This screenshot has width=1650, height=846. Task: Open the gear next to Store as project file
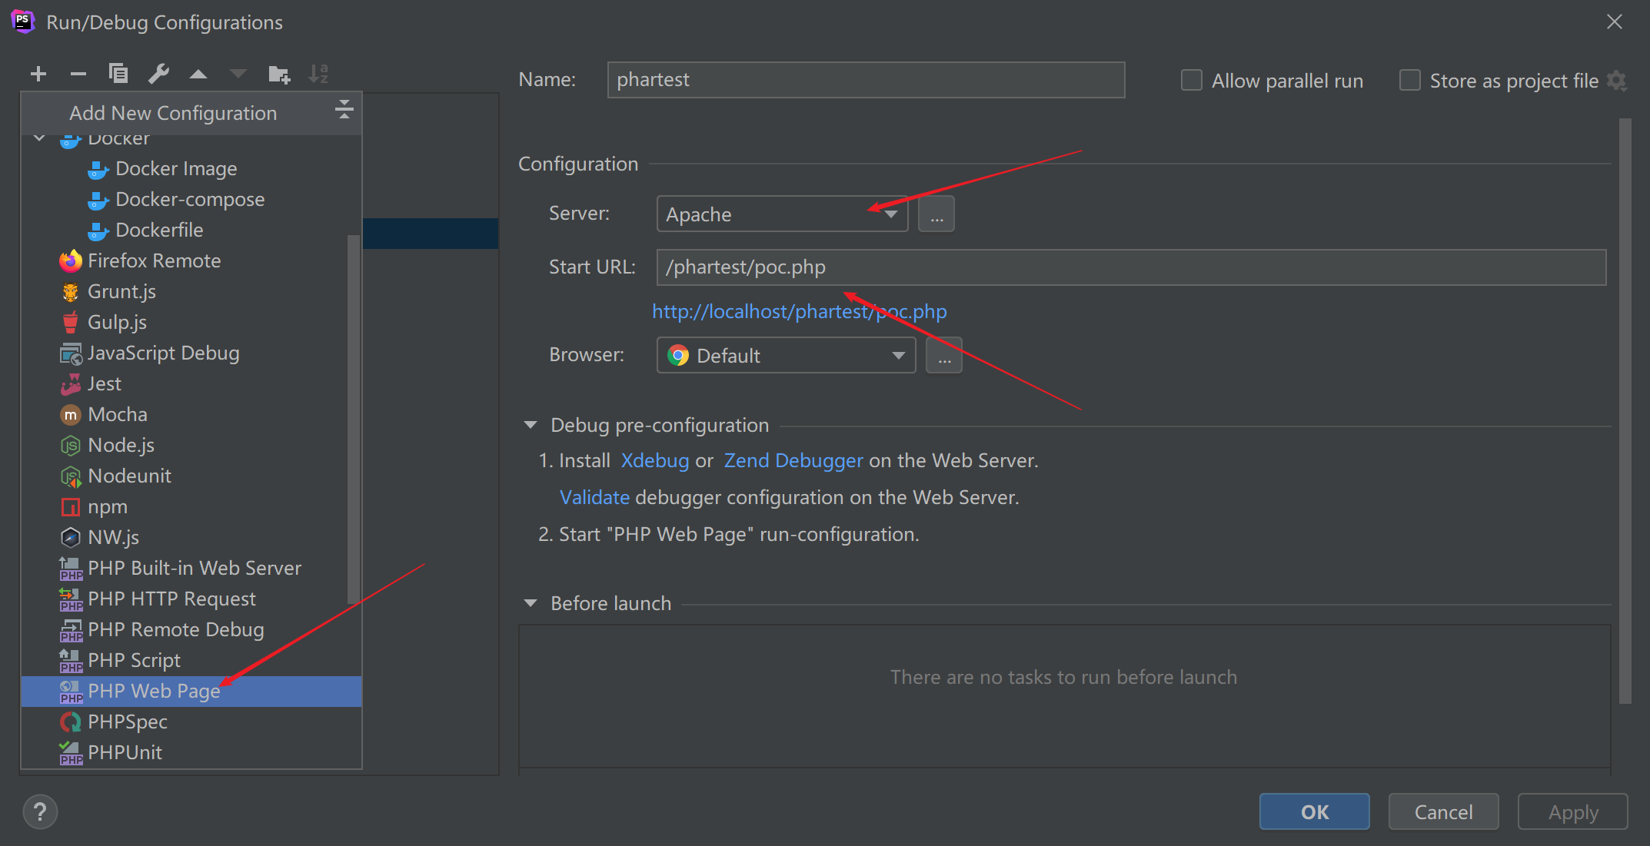[x=1617, y=81]
